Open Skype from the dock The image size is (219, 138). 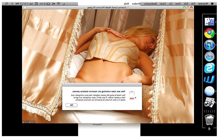click(x=209, y=68)
